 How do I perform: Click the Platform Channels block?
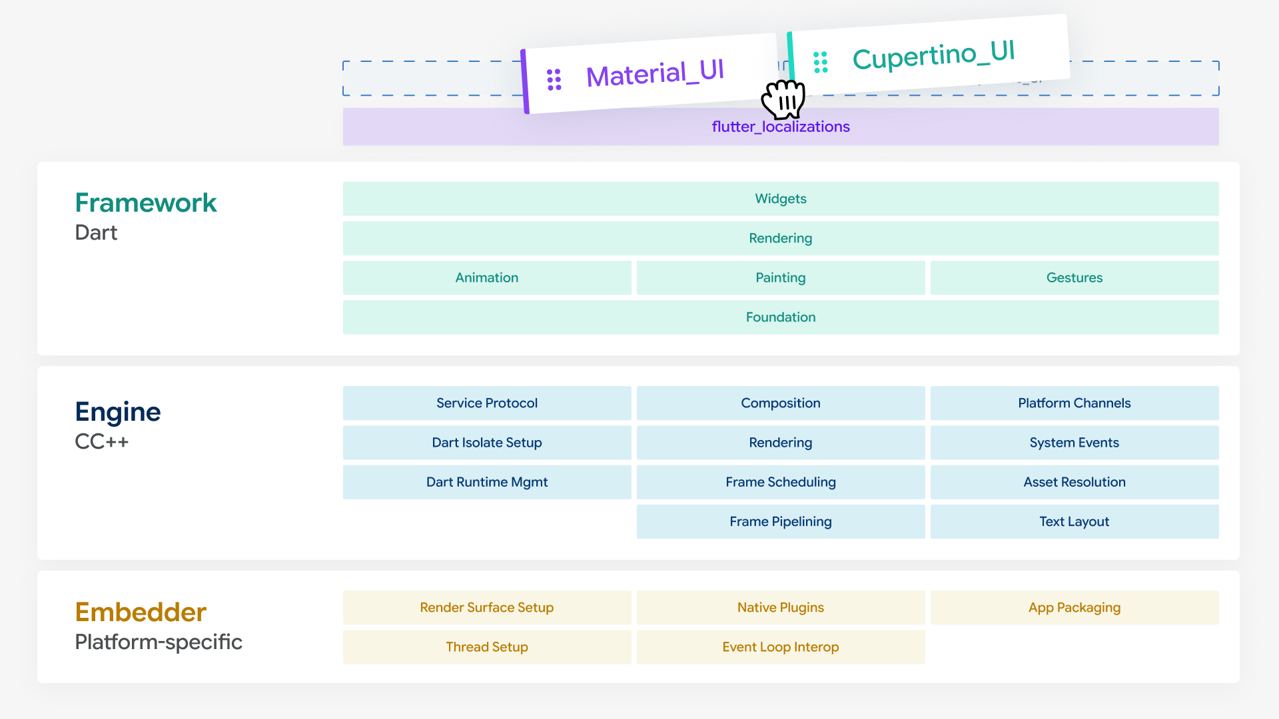(1074, 403)
